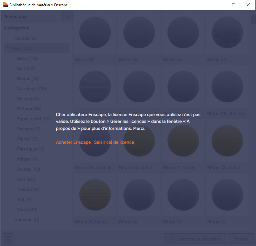
Task: Select the Sols (20) category
Action: click(26, 179)
